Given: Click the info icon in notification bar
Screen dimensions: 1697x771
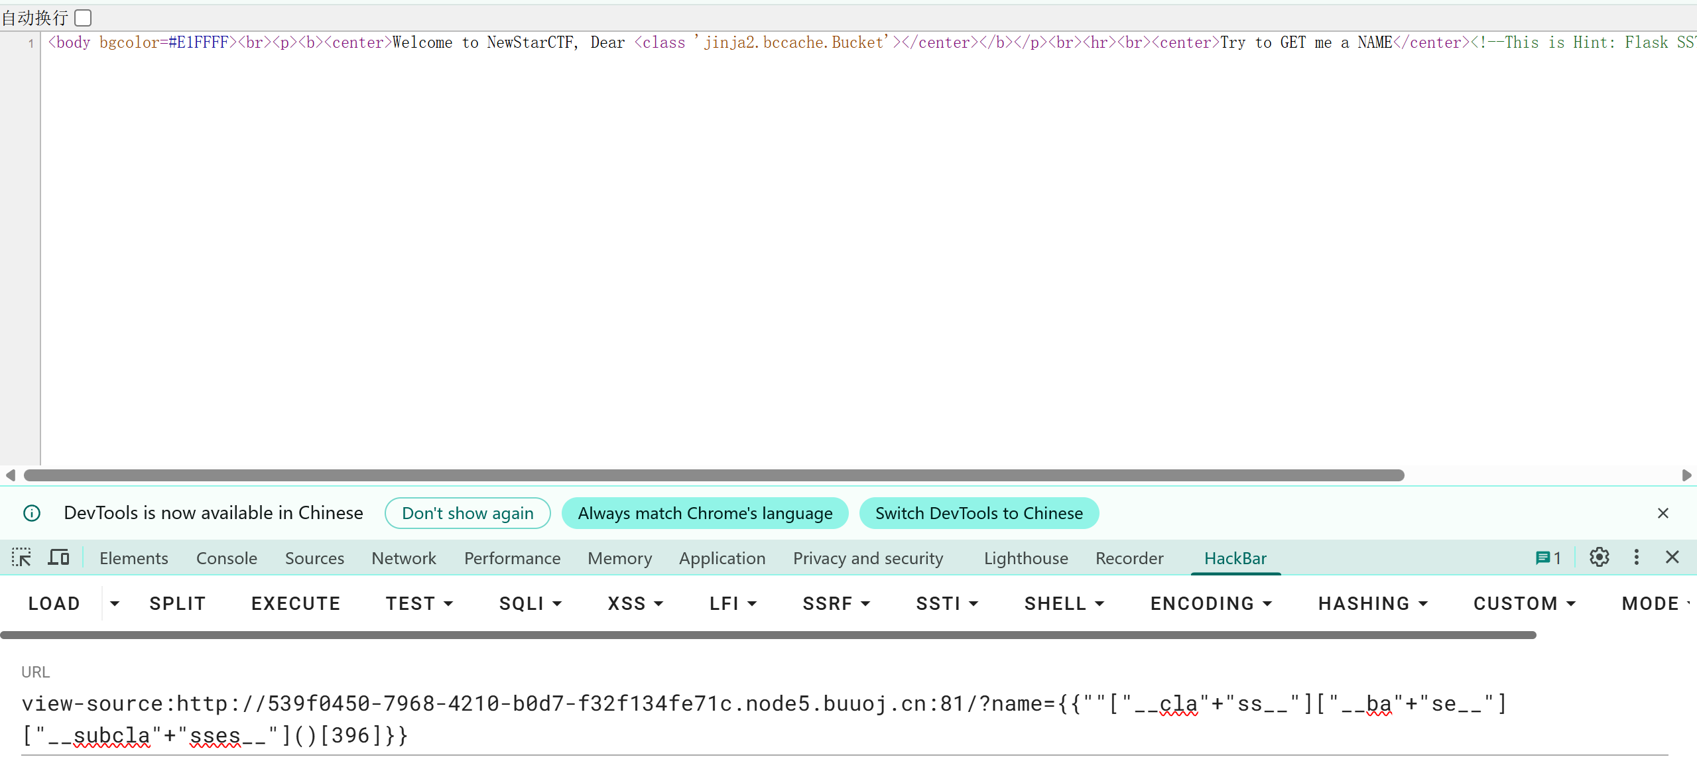Looking at the screenshot, I should (x=32, y=513).
